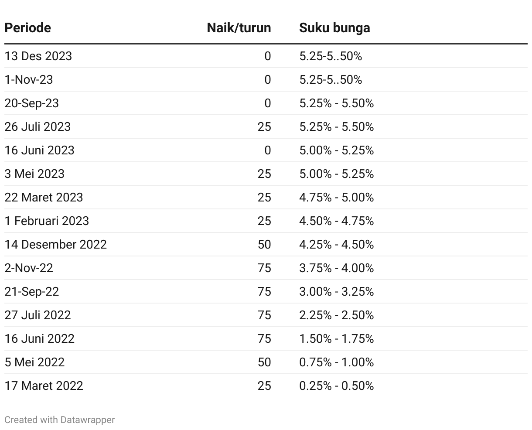Select the 16 Juni 2023 period cell

pos(40,150)
